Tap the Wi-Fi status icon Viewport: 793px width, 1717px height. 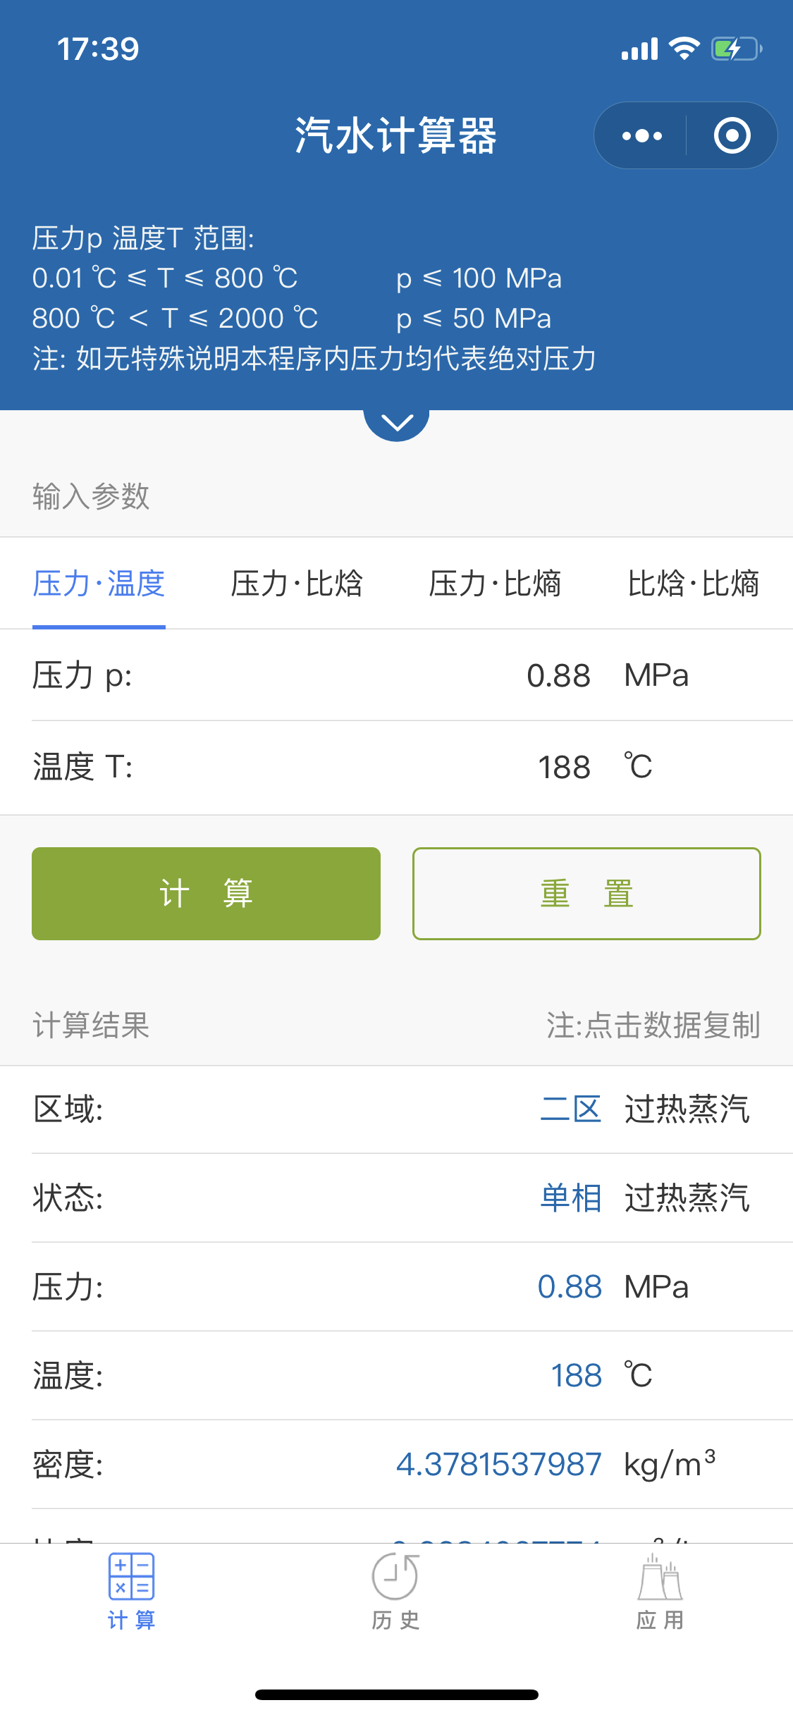[x=684, y=49]
